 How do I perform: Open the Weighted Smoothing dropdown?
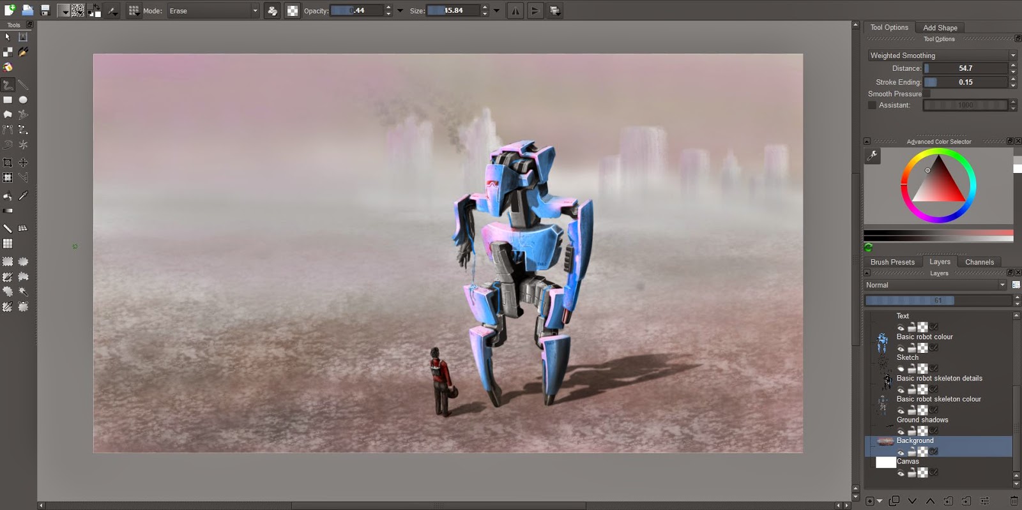(942, 56)
